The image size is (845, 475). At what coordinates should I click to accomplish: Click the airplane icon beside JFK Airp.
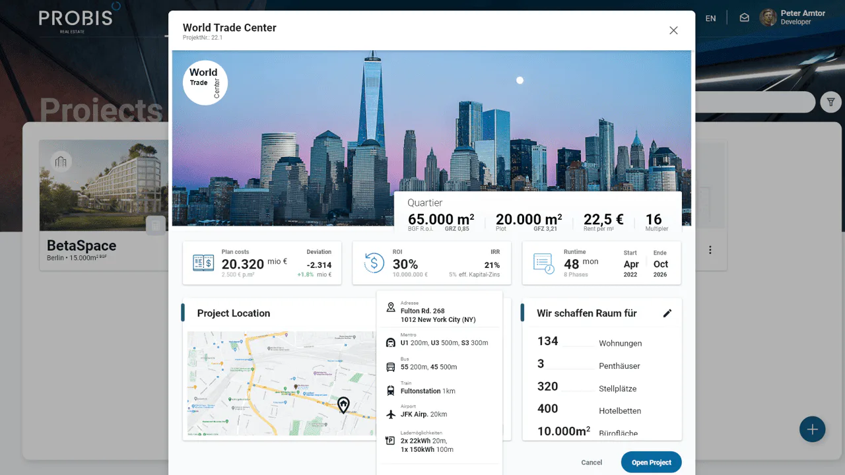pos(391,414)
